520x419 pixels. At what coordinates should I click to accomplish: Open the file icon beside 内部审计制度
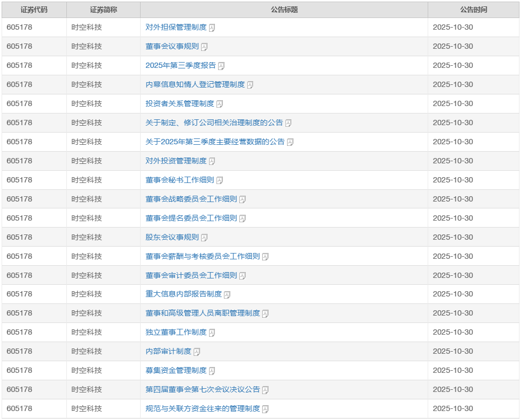coord(197,352)
